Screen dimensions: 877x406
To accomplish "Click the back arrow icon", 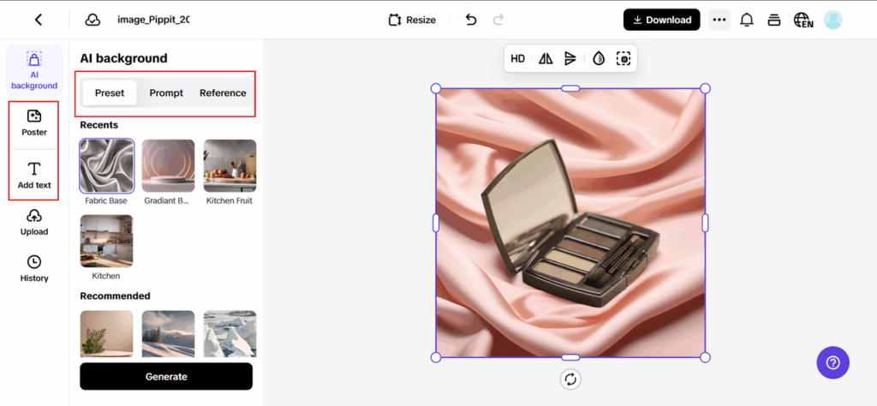I will pos(39,20).
